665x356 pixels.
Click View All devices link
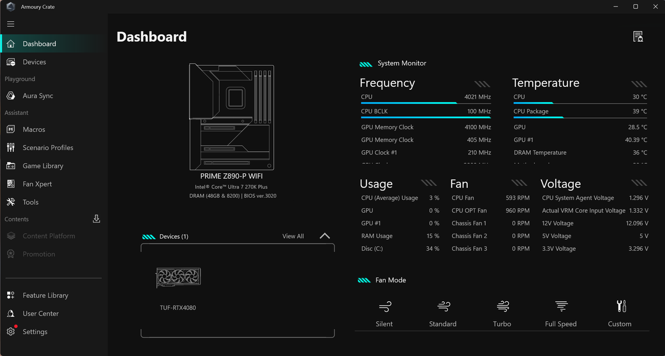point(293,236)
